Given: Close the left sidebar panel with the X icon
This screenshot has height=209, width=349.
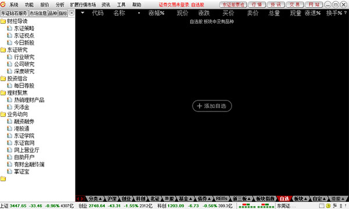Looking at the screenshot, I should [x=72, y=13].
